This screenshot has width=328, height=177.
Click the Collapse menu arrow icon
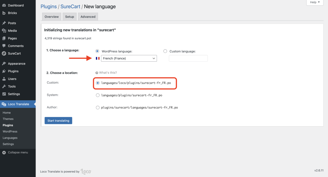(x=4, y=153)
